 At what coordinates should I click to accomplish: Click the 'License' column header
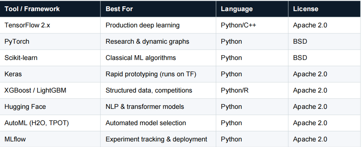[324, 9]
